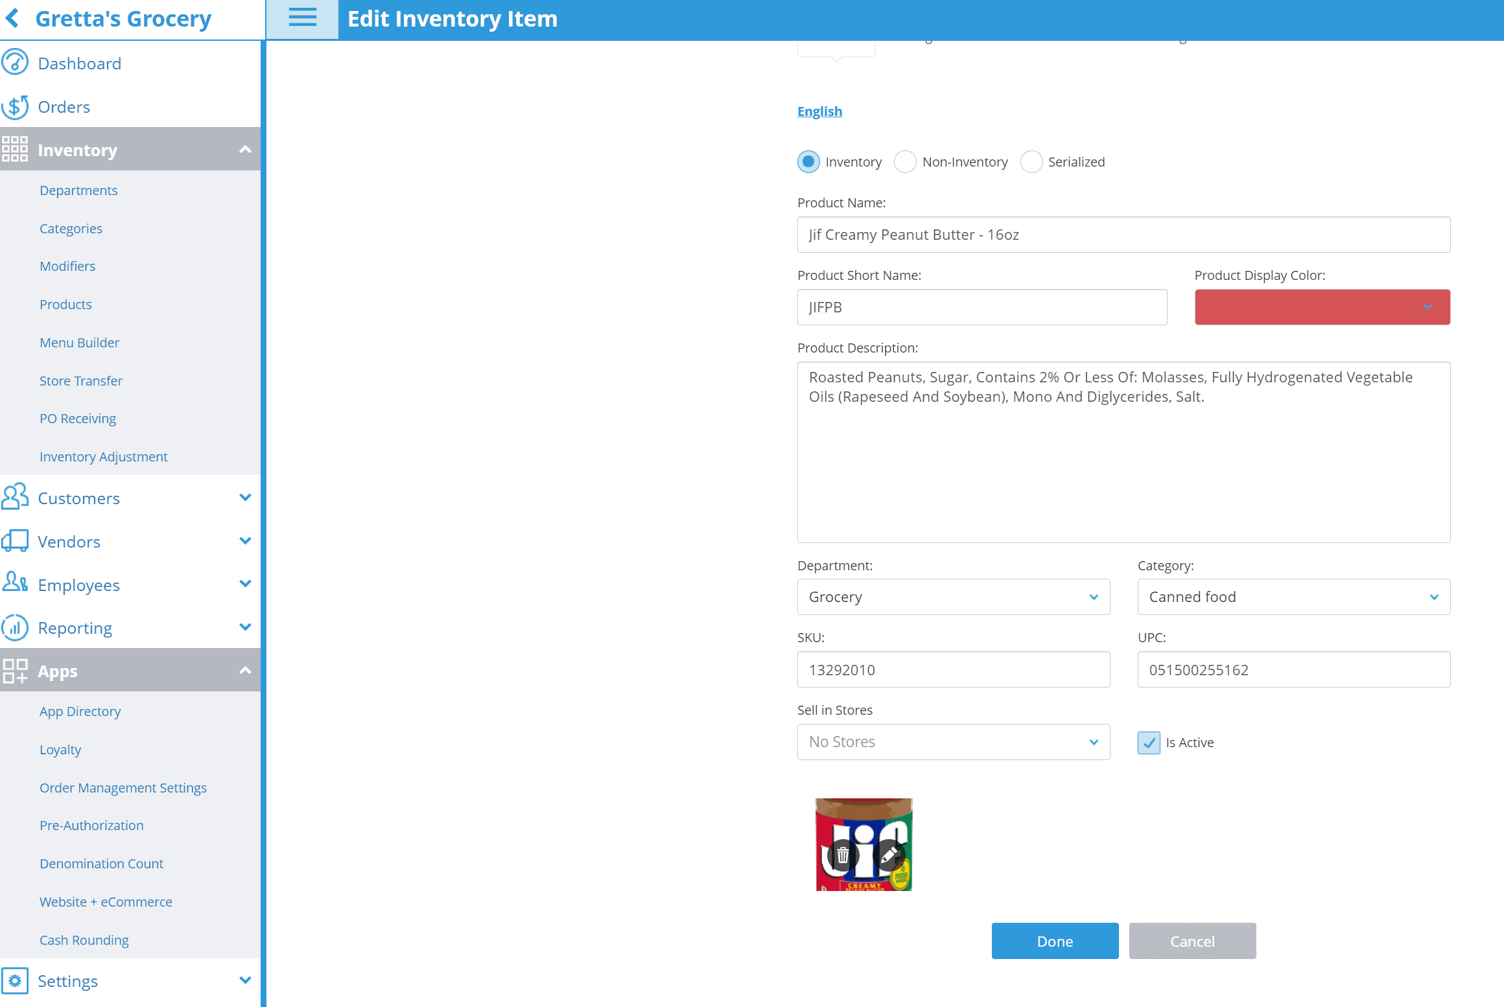Click the Done button to save
1504x1007 pixels.
1054,941
